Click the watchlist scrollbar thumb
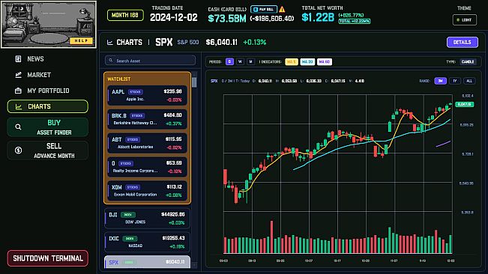The width and height of the screenshot is (488, 274). tap(194, 82)
